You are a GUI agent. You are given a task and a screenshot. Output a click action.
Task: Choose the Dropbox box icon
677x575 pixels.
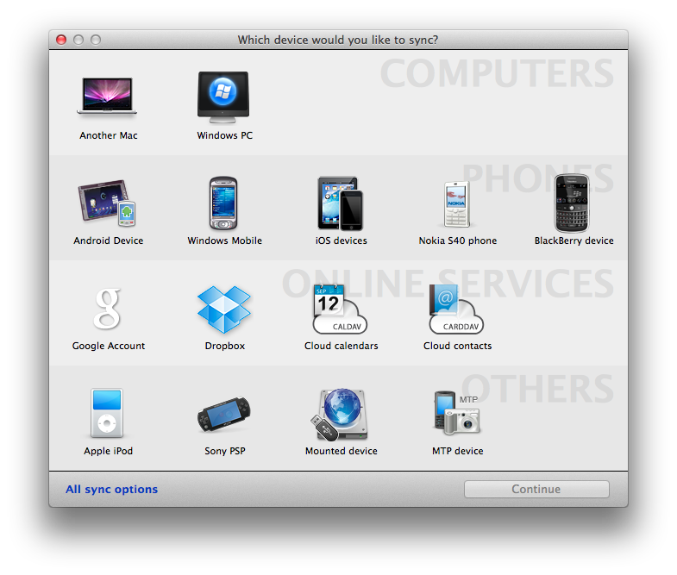pos(224,308)
